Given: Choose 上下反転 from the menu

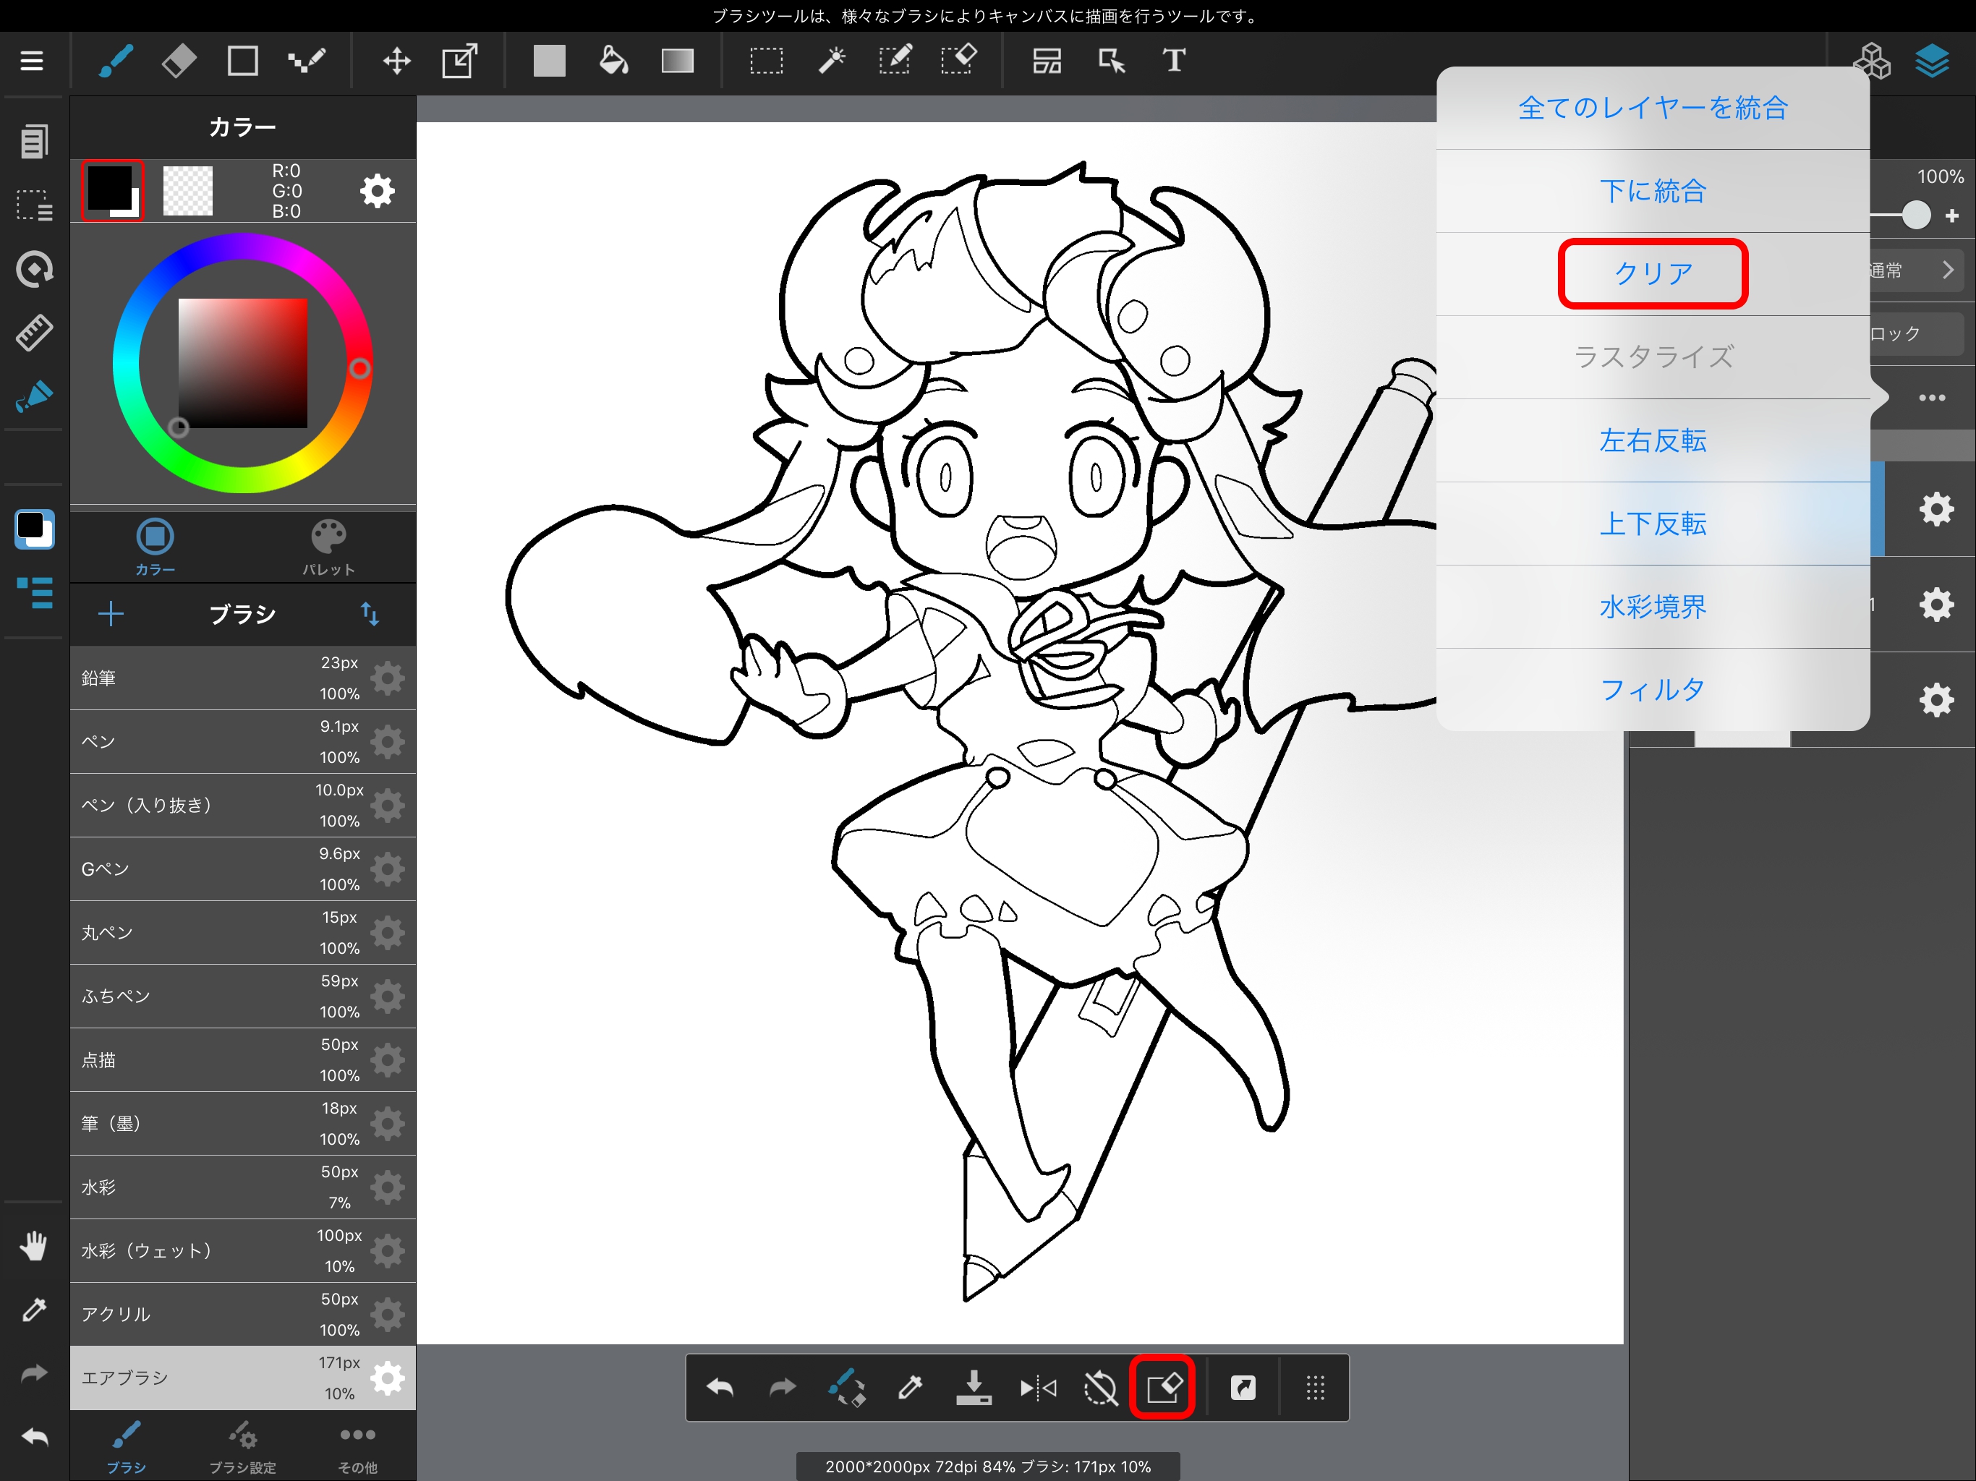Looking at the screenshot, I should tap(1653, 524).
